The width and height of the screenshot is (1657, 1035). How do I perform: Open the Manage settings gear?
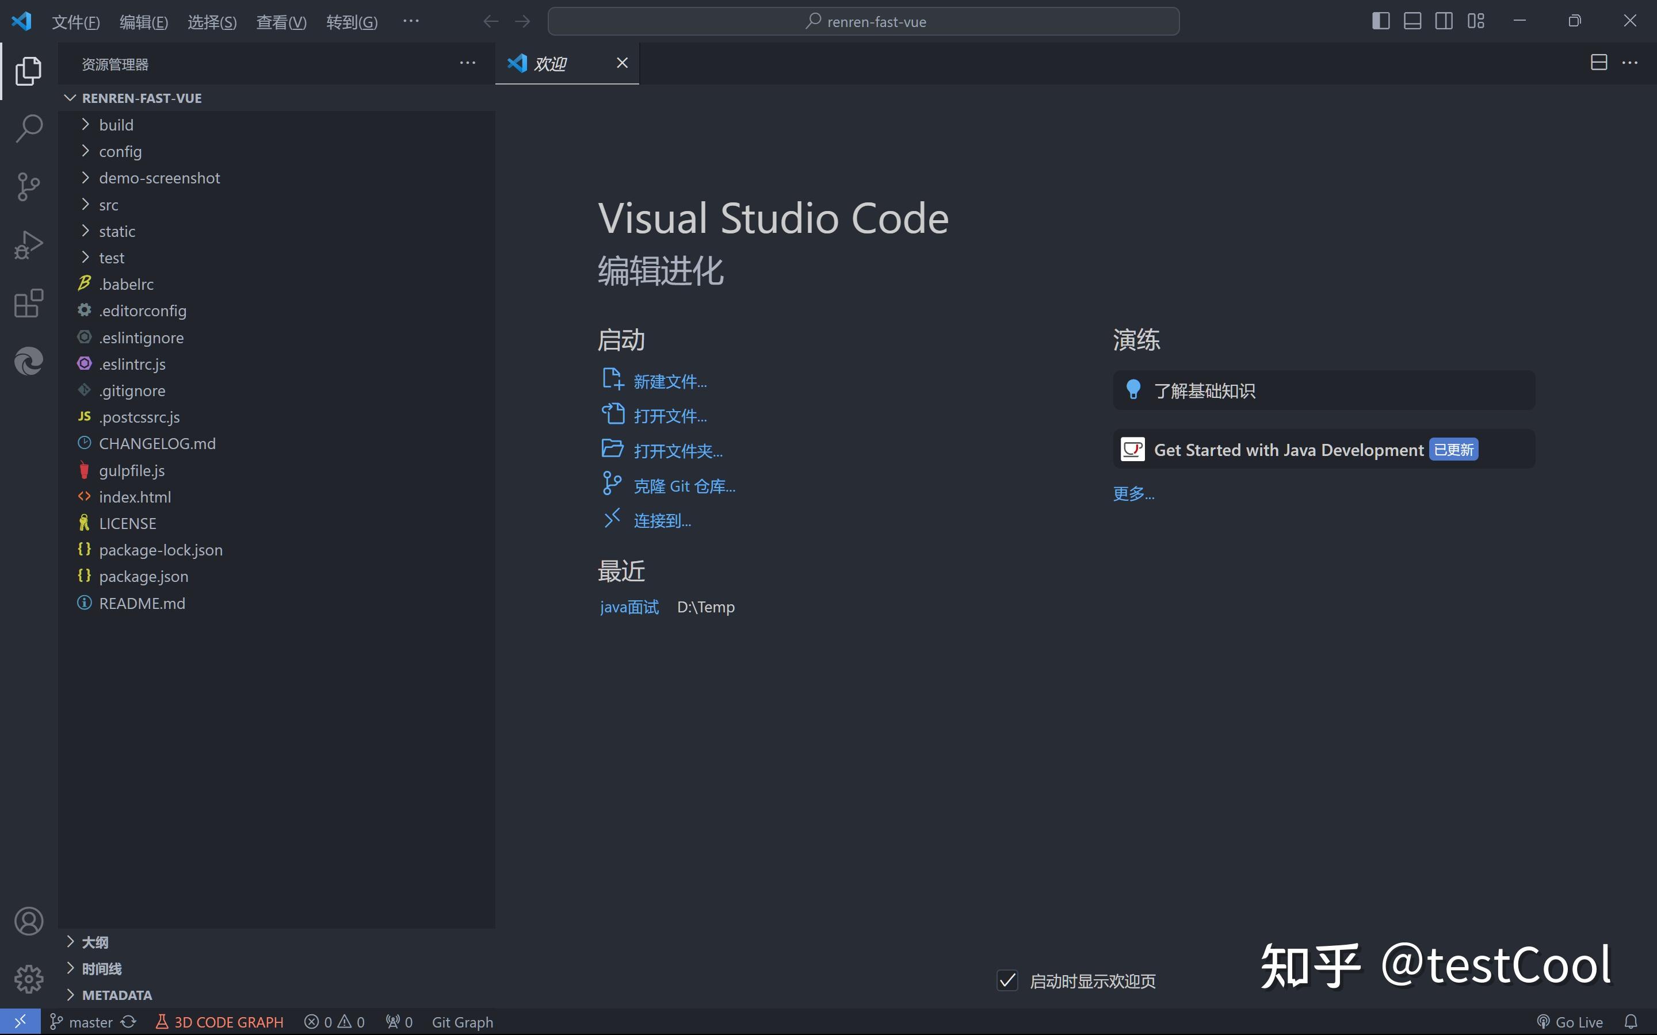pos(28,979)
